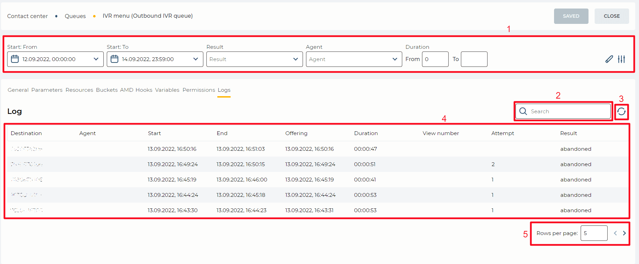Open the Permissions tab
The image size is (639, 264).
(x=199, y=90)
